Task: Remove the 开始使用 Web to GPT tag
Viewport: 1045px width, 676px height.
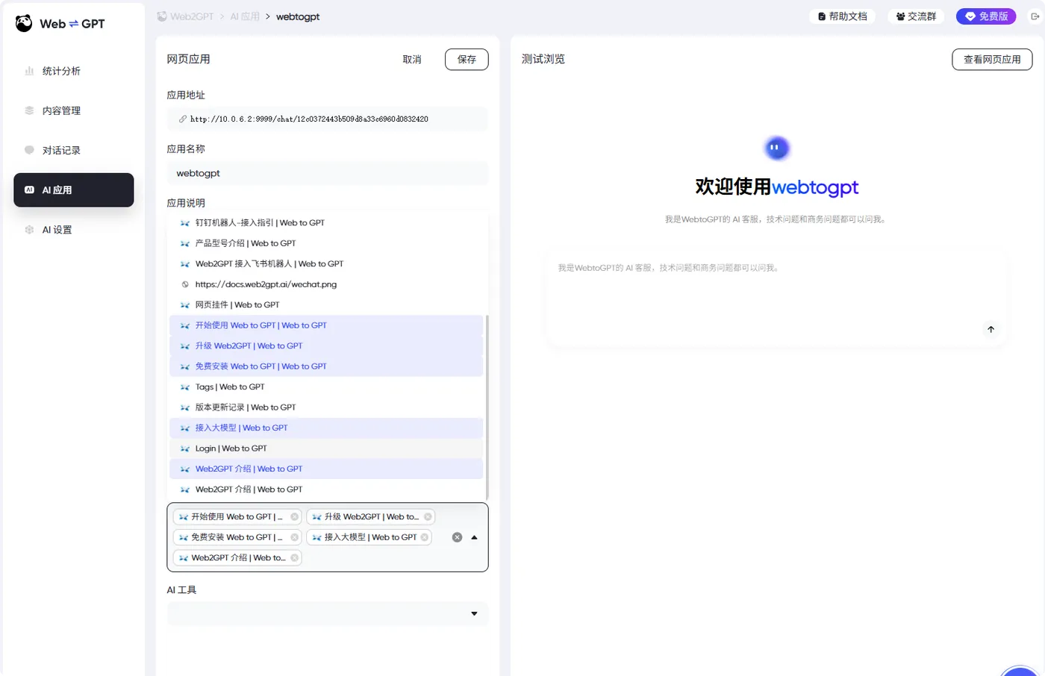Action: [x=295, y=516]
